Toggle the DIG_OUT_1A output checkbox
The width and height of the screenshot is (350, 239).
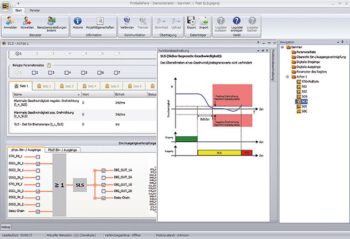point(104,170)
